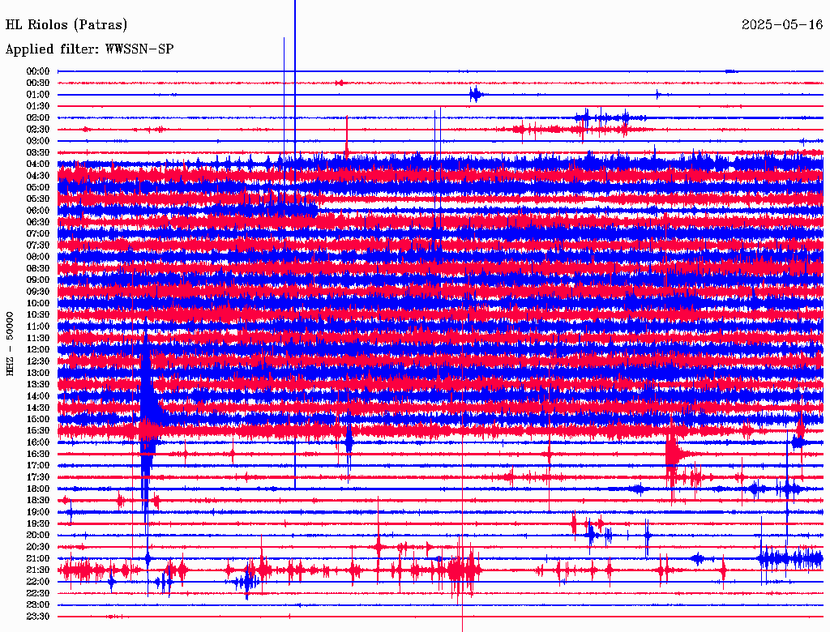Choose the 18:00 time label
The image size is (830, 632).
38,489
